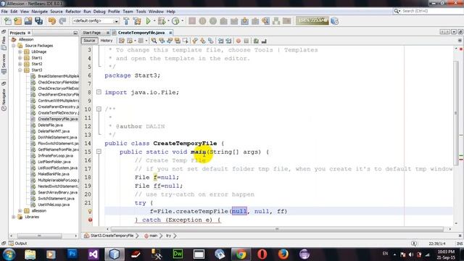Open the Refactor menu
Image resolution: width=464 pixels, height=261 pixels.
(x=72, y=12)
